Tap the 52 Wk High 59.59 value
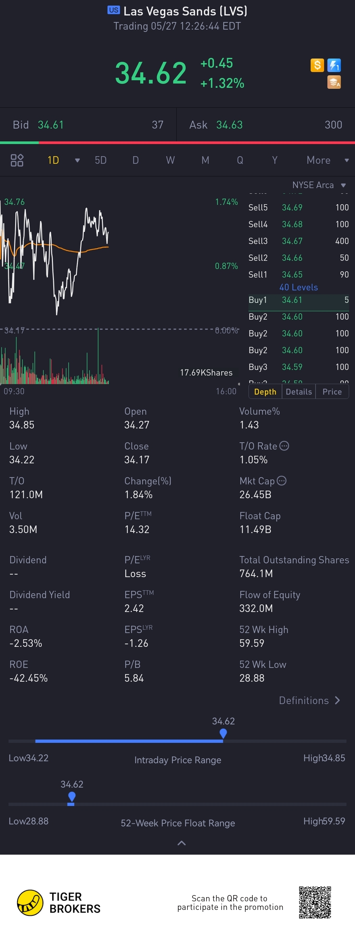355x951 pixels. [252, 643]
